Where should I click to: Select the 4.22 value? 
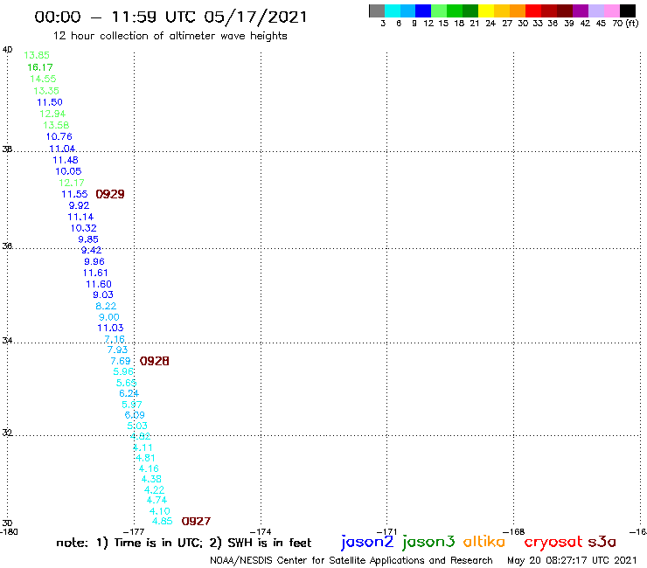pos(155,490)
